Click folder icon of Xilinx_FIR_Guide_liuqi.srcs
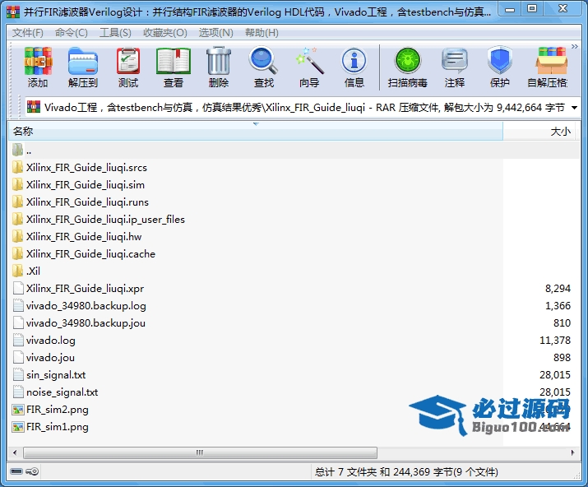 (17, 167)
